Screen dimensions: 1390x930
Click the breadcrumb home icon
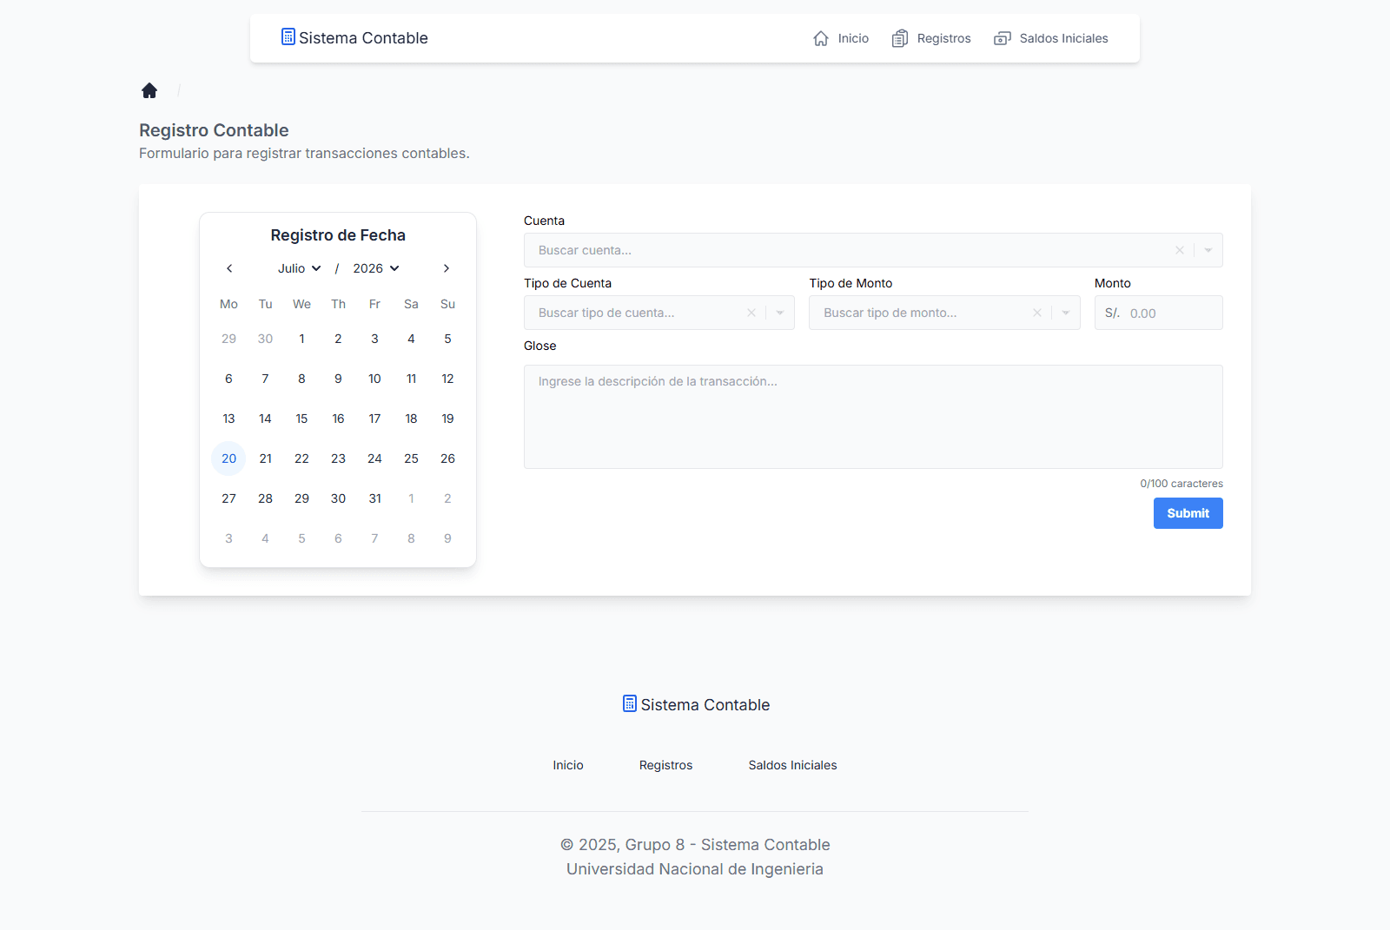[x=149, y=90]
